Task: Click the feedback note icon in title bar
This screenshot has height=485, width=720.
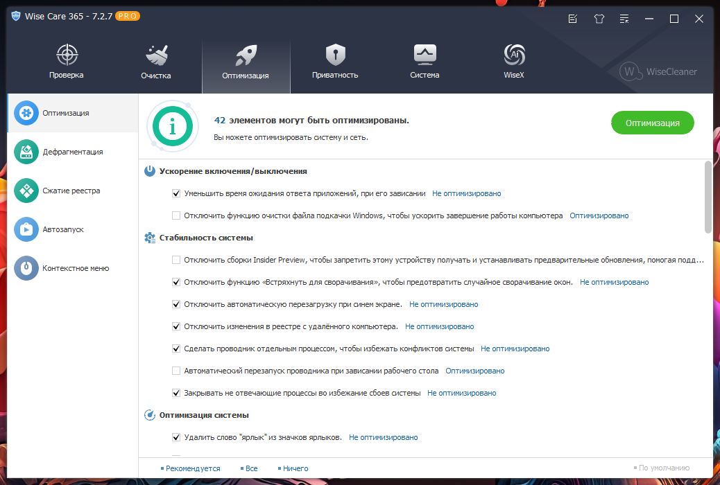Action: 573,19
